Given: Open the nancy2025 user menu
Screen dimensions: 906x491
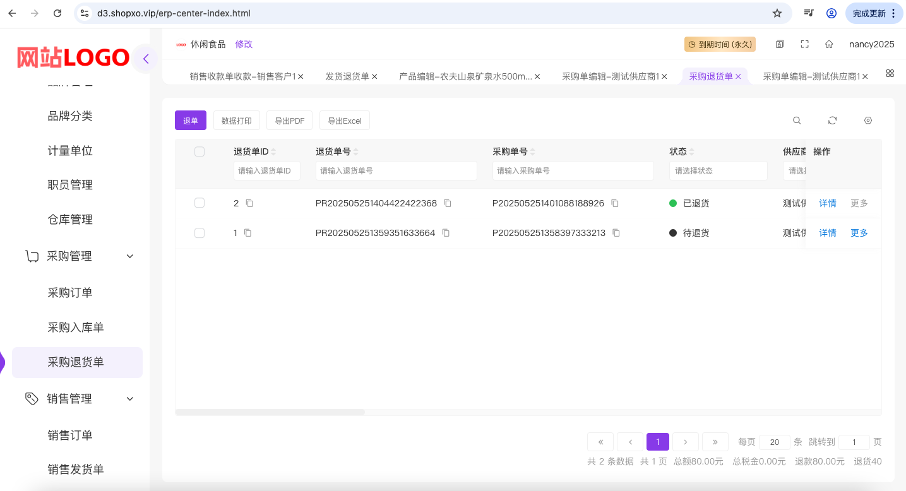Looking at the screenshot, I should [871, 44].
